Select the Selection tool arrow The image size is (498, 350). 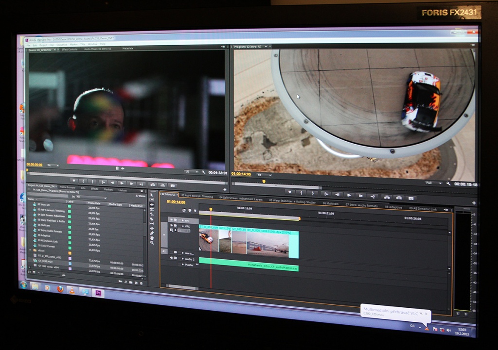point(152,195)
